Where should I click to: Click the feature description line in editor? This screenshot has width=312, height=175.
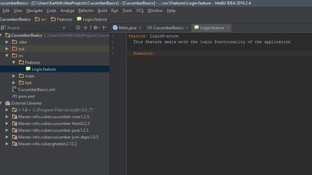[x=212, y=42]
